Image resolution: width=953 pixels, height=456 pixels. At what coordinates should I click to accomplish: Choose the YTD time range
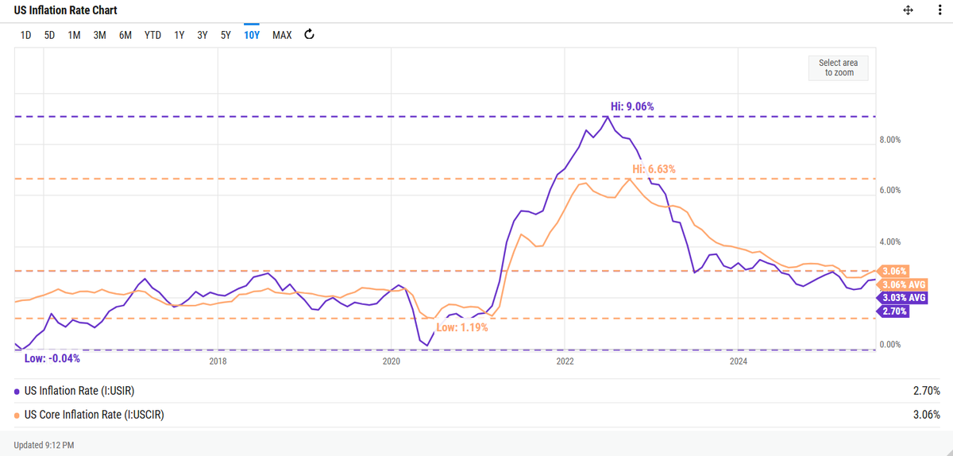(152, 35)
